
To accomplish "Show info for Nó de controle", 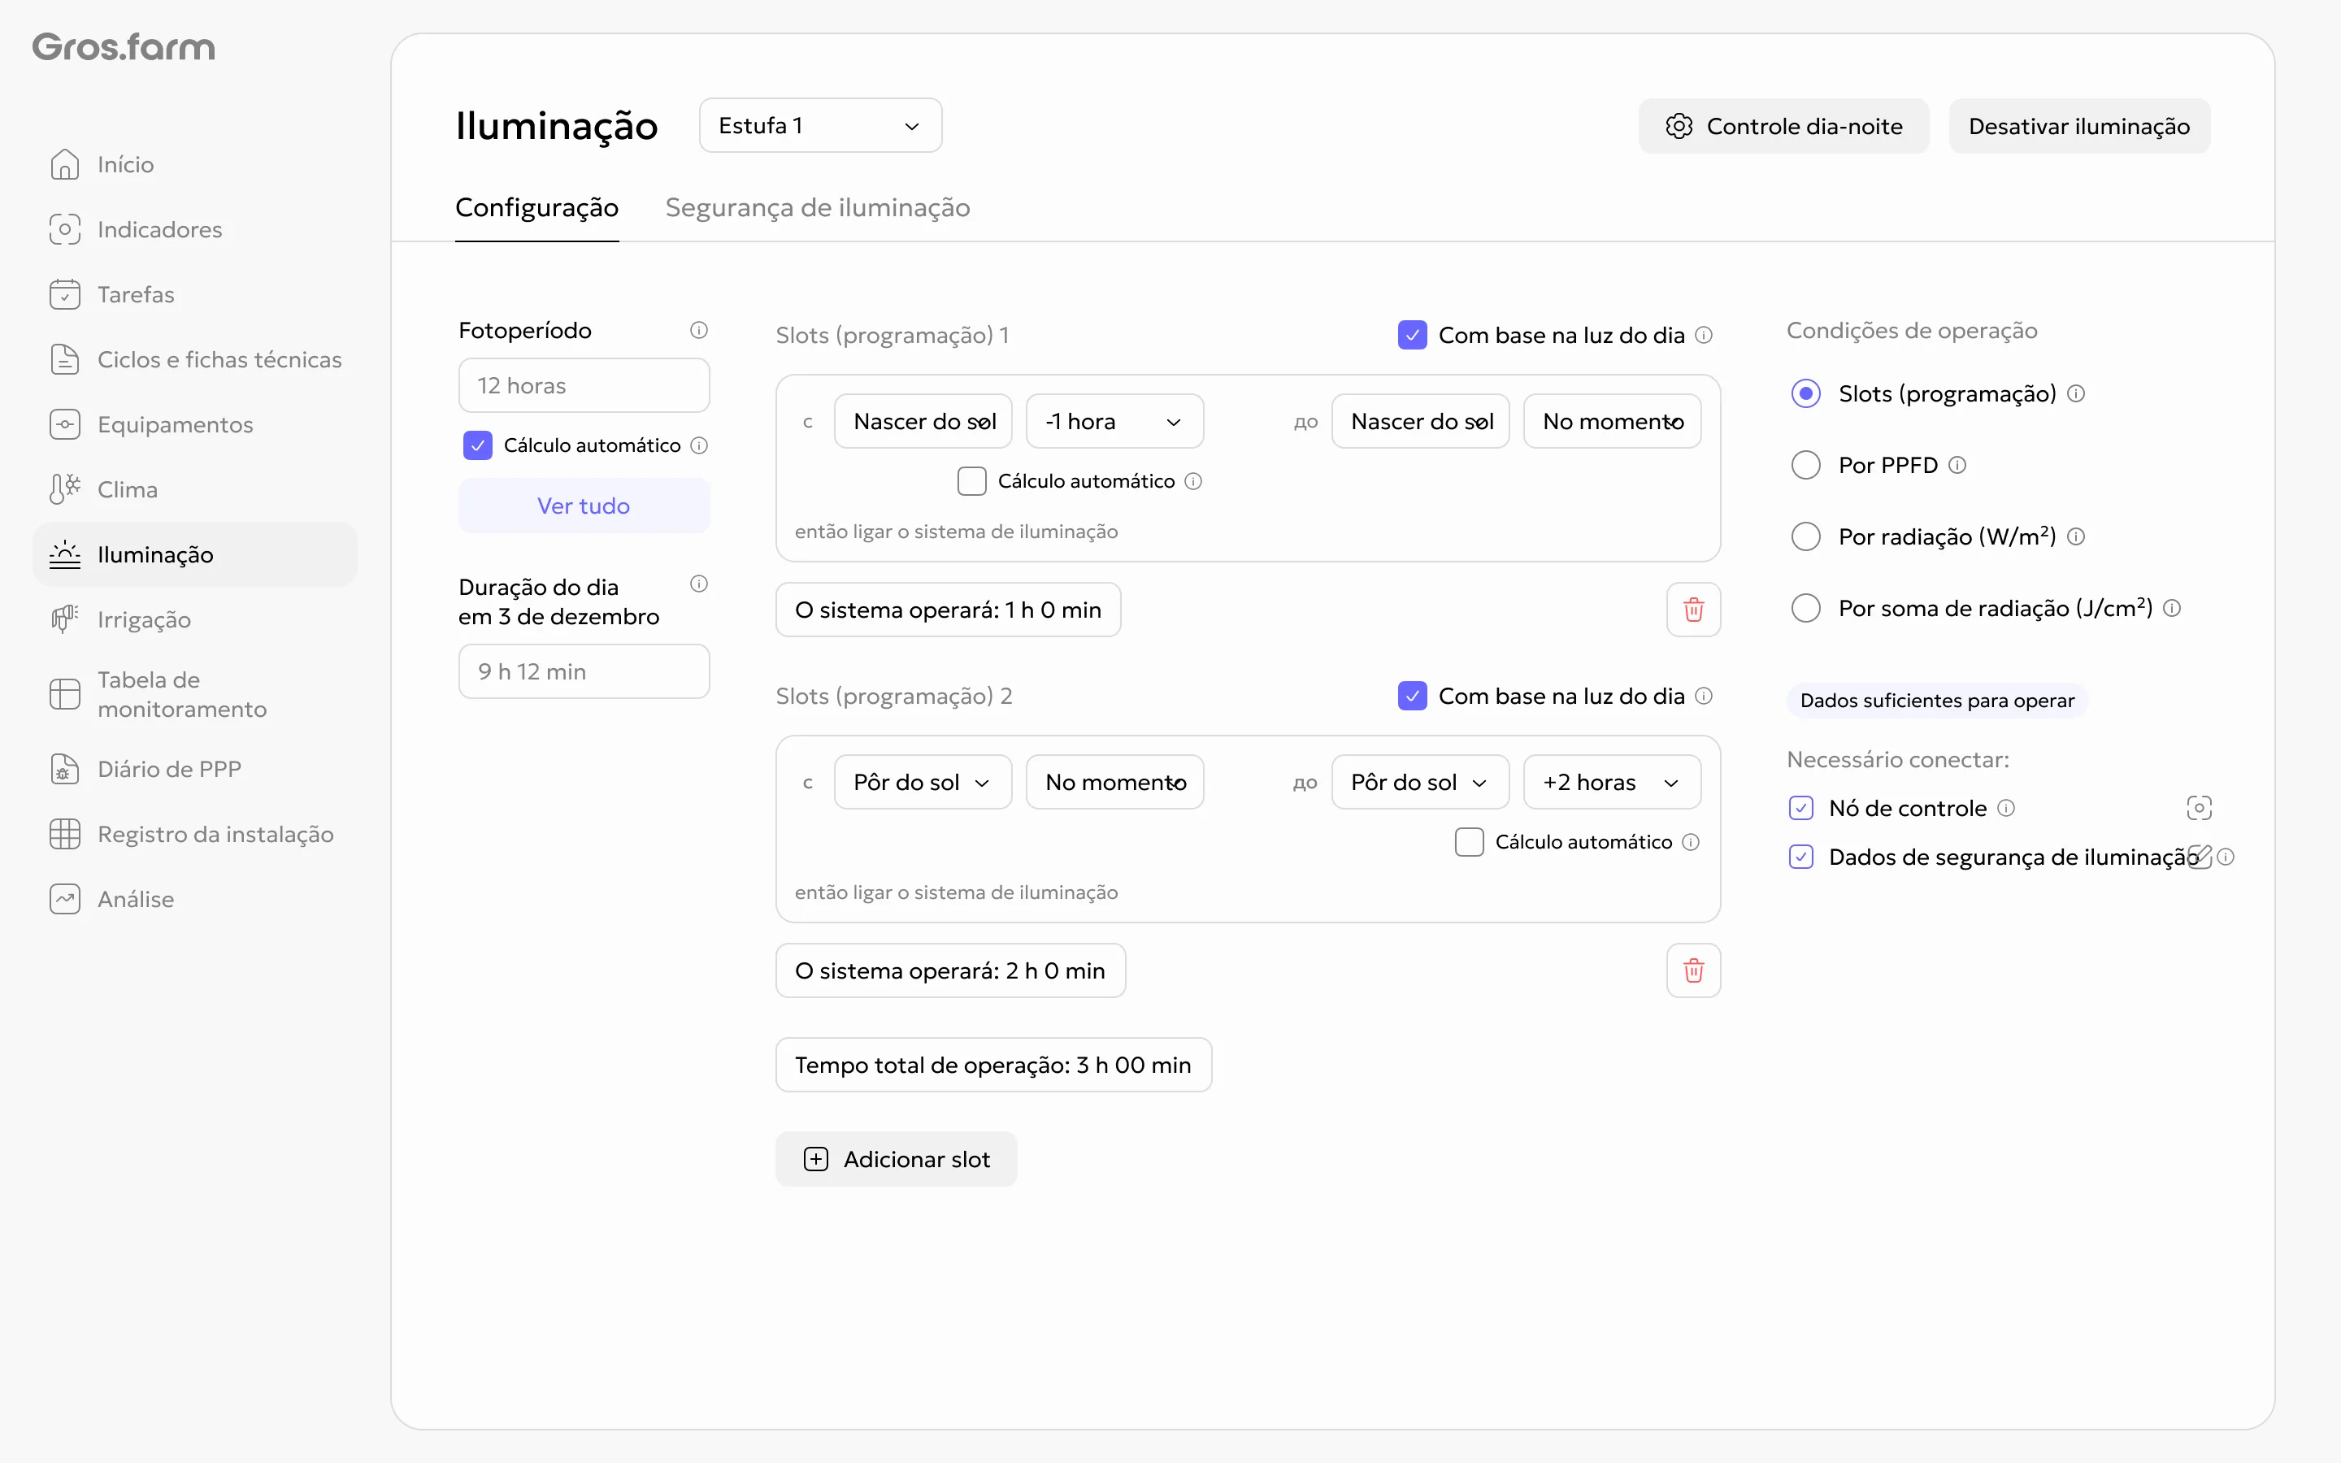I will click(x=2006, y=808).
